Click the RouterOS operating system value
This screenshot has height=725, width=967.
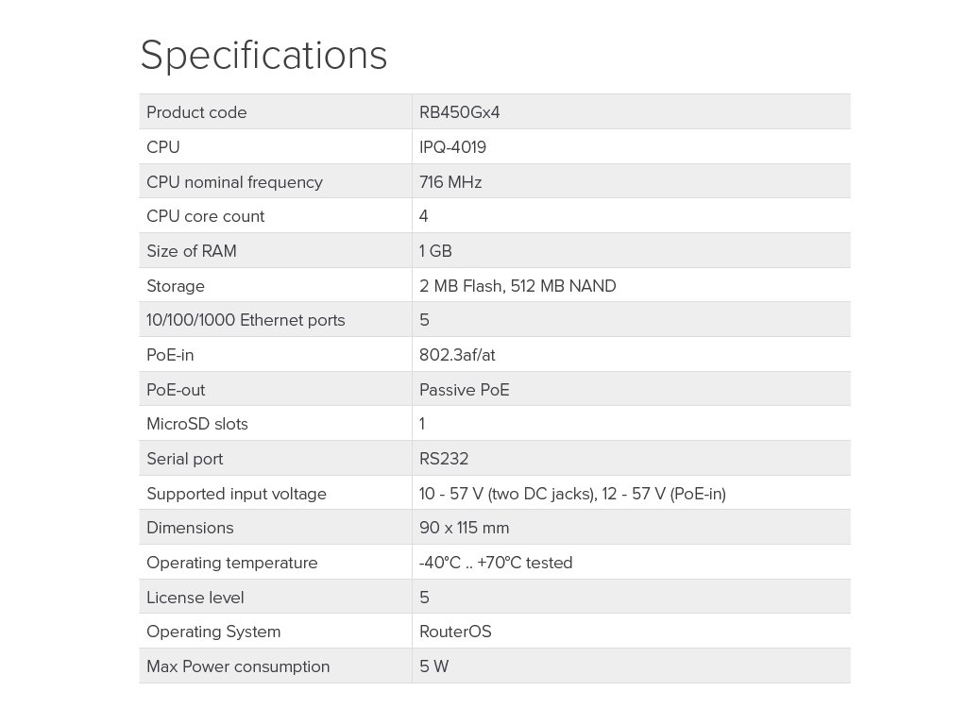455,632
